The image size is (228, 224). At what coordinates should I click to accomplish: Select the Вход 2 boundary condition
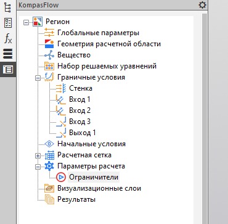[x=79, y=110]
